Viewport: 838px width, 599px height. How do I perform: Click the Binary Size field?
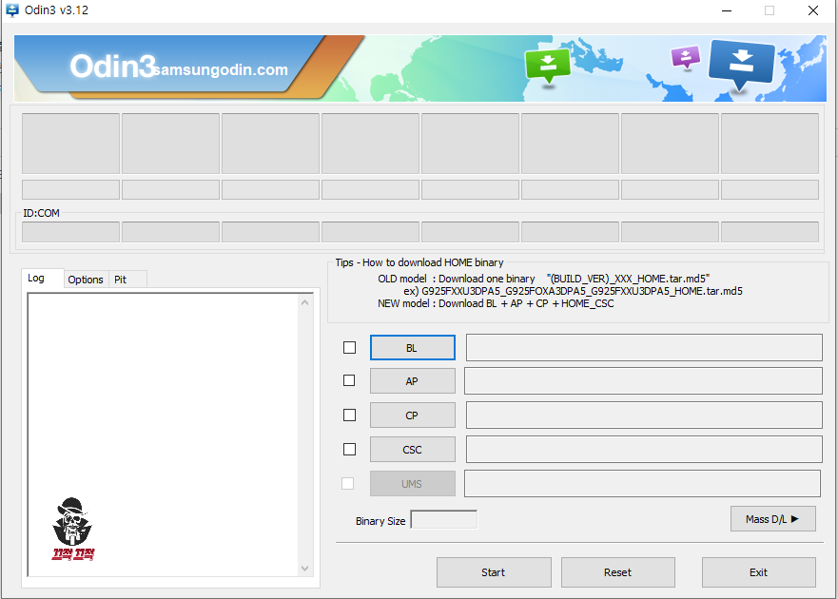pyautogui.click(x=444, y=519)
